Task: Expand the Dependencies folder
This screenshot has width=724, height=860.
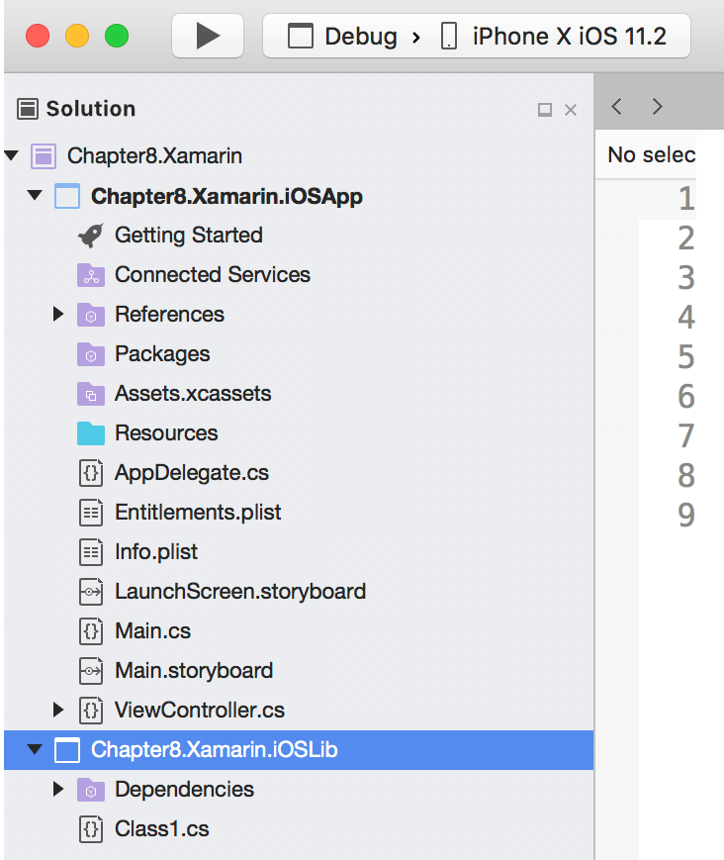Action: click(58, 790)
